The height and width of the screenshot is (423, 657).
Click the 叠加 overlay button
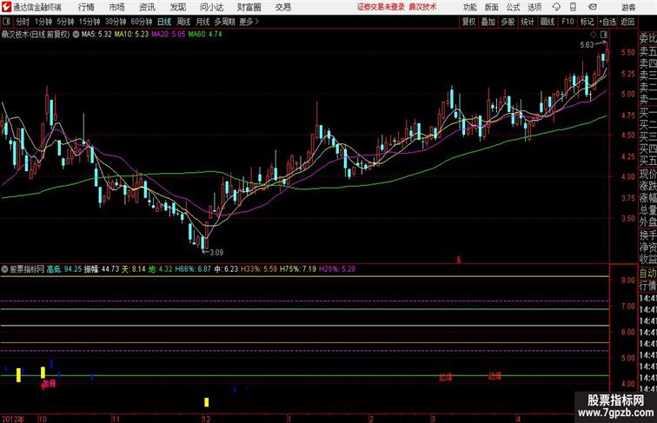488,22
